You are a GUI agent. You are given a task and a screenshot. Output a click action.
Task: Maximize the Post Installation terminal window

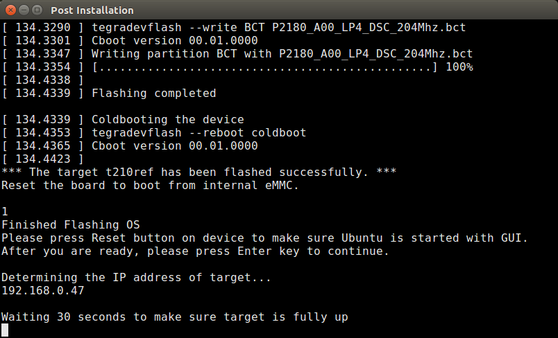[x=37, y=10]
